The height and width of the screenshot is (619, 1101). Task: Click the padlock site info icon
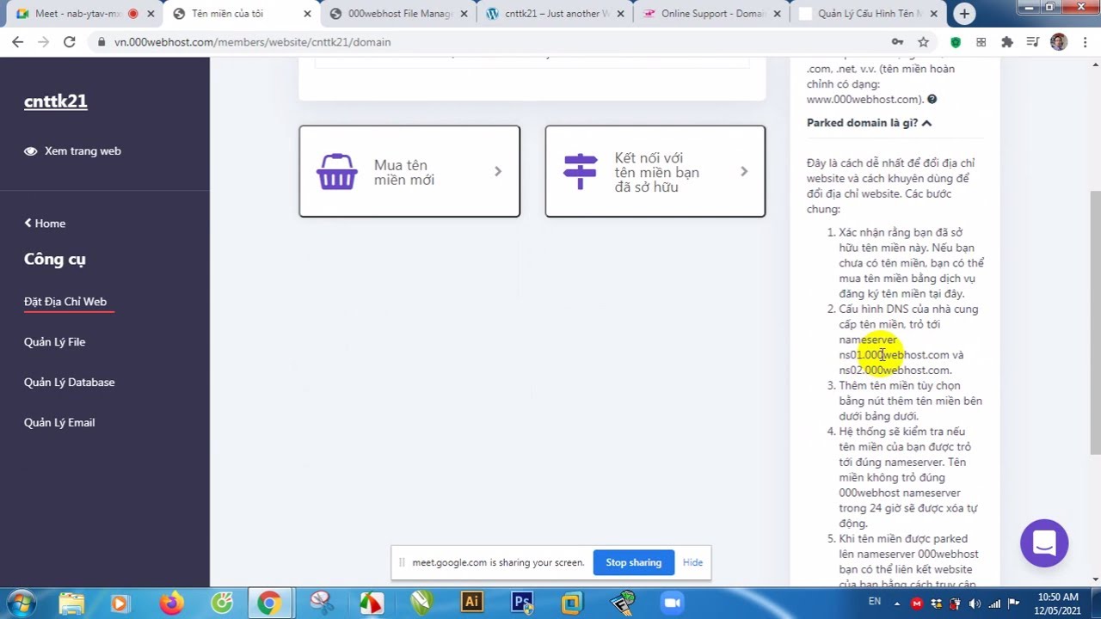point(101,42)
